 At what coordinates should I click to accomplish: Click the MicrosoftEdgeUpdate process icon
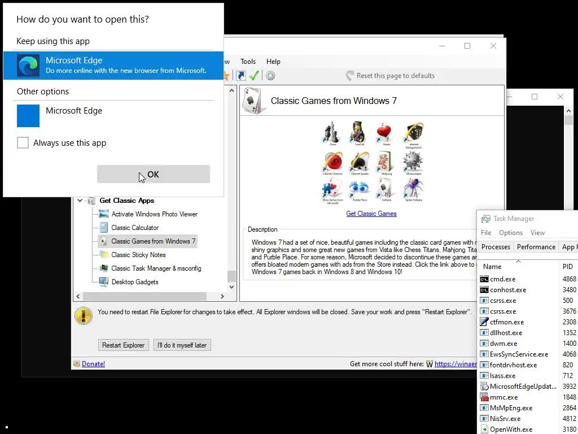484,387
